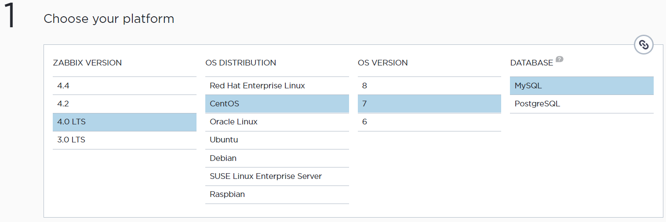Click the Choose your platform heading
The height and width of the screenshot is (222, 666).
tap(109, 19)
